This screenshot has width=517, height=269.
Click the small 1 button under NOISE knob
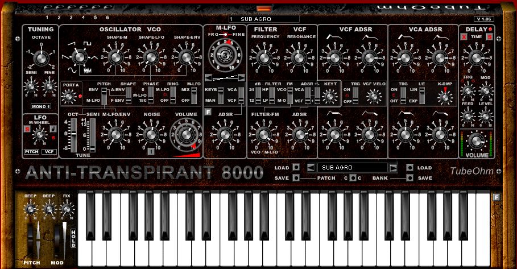151,152
